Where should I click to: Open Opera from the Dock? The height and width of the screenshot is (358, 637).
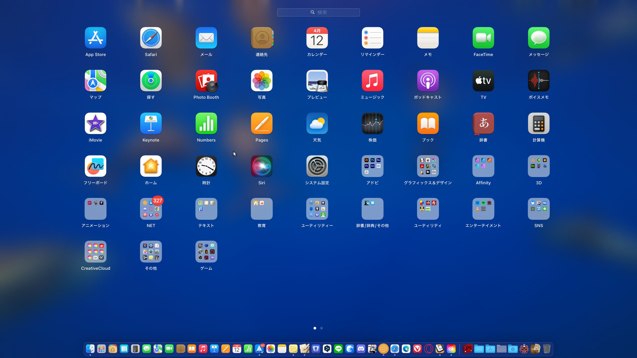click(429, 349)
